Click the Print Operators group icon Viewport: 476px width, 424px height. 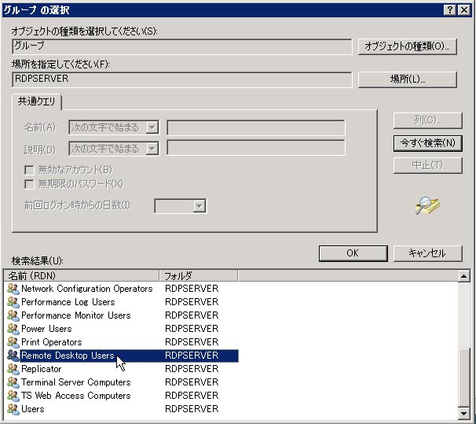point(13,342)
